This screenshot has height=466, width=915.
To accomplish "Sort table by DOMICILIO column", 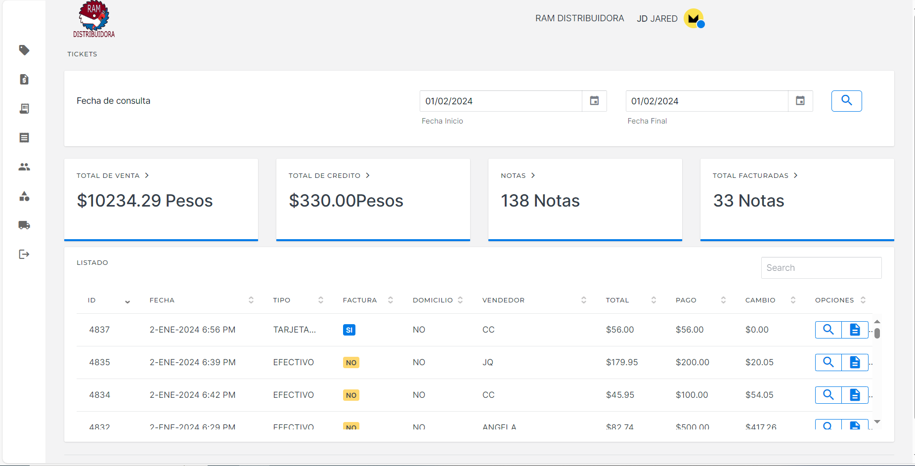I will tap(460, 300).
